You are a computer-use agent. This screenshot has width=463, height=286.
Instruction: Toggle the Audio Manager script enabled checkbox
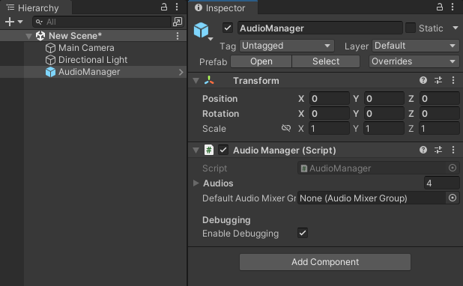(x=223, y=150)
